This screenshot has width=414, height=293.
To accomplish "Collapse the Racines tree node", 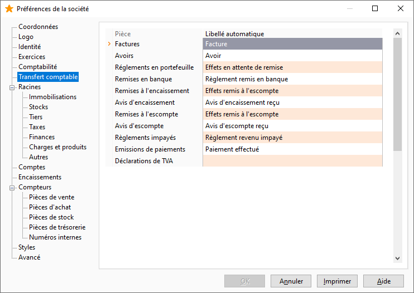I will point(12,87).
